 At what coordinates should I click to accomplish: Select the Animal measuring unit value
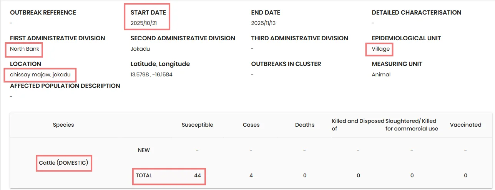(381, 74)
